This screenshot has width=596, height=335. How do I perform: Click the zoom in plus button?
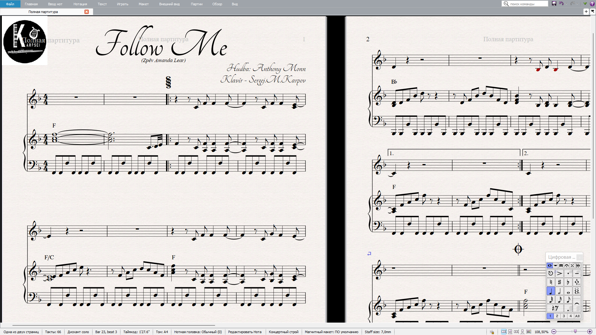[x=590, y=332]
